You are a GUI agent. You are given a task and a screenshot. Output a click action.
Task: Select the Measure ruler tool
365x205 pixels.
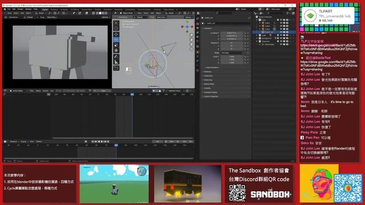coord(116,62)
